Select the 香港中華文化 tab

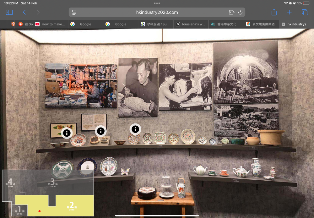tap(226, 24)
